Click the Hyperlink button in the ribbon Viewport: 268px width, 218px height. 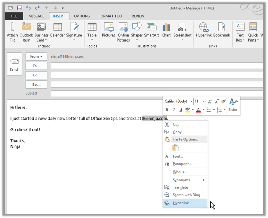pyautogui.click(x=204, y=30)
